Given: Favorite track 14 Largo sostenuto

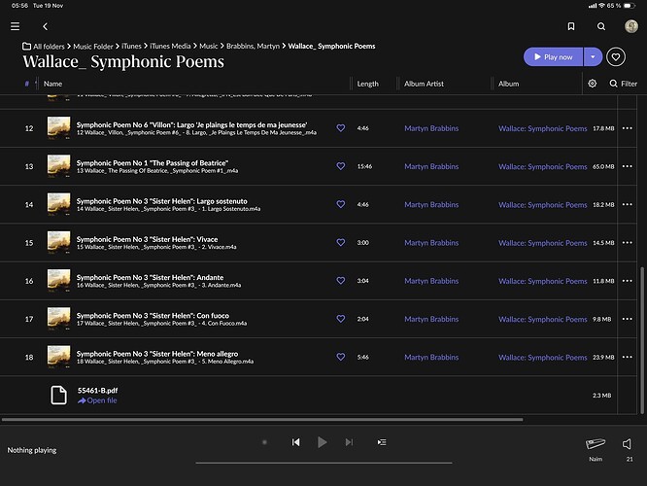Looking at the screenshot, I should [340, 204].
